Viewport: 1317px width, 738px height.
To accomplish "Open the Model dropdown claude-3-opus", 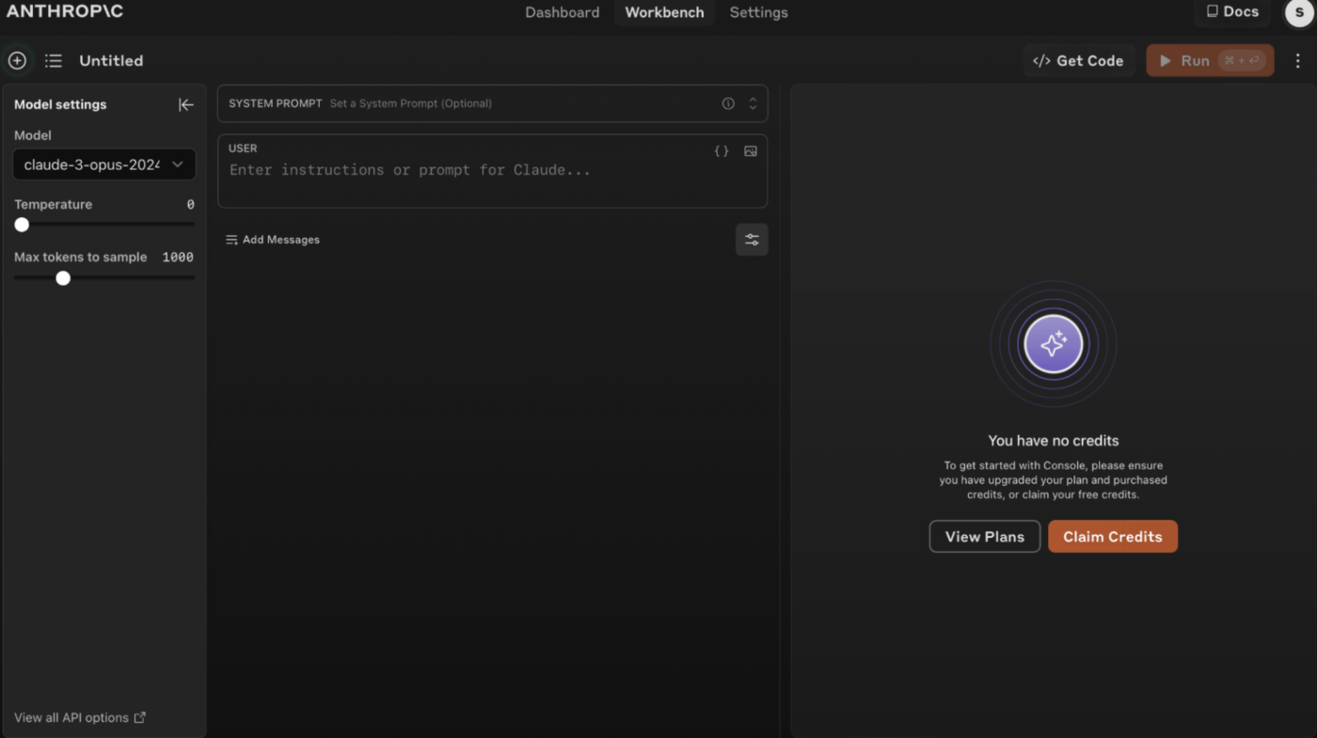I will click(104, 165).
